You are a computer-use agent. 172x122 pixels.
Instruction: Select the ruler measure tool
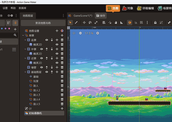[122, 23]
